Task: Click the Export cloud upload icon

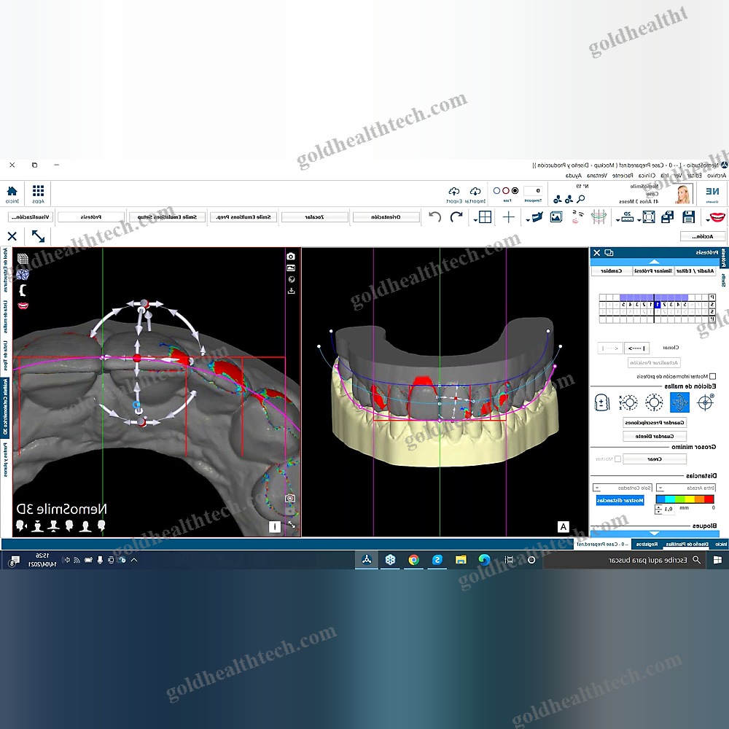Action: (x=453, y=192)
